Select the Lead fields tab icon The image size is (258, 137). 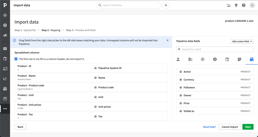203,59
